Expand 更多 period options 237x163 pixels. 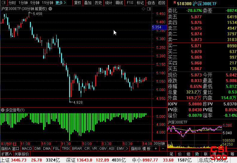click(60, 3)
